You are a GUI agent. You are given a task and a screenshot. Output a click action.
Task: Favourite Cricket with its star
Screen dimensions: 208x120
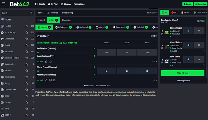pos(27,96)
